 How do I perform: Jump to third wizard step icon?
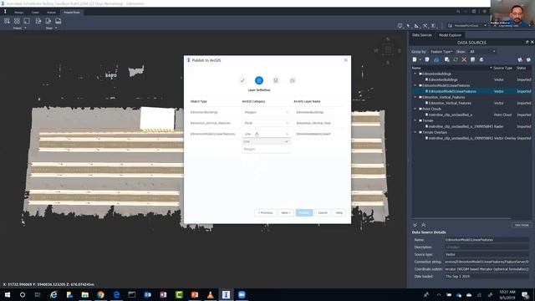point(276,80)
